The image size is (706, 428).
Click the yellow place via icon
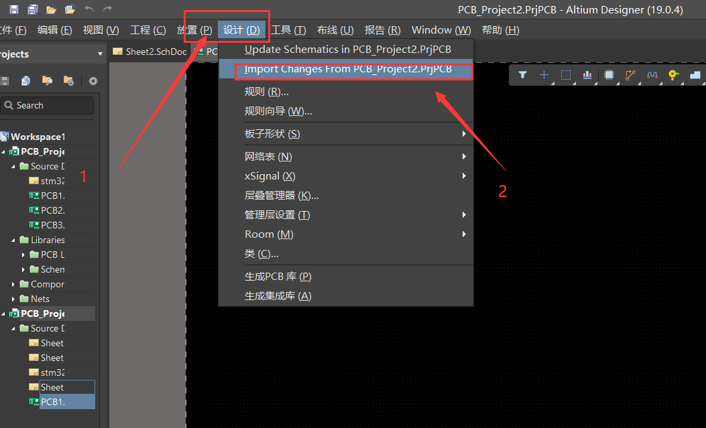point(674,75)
